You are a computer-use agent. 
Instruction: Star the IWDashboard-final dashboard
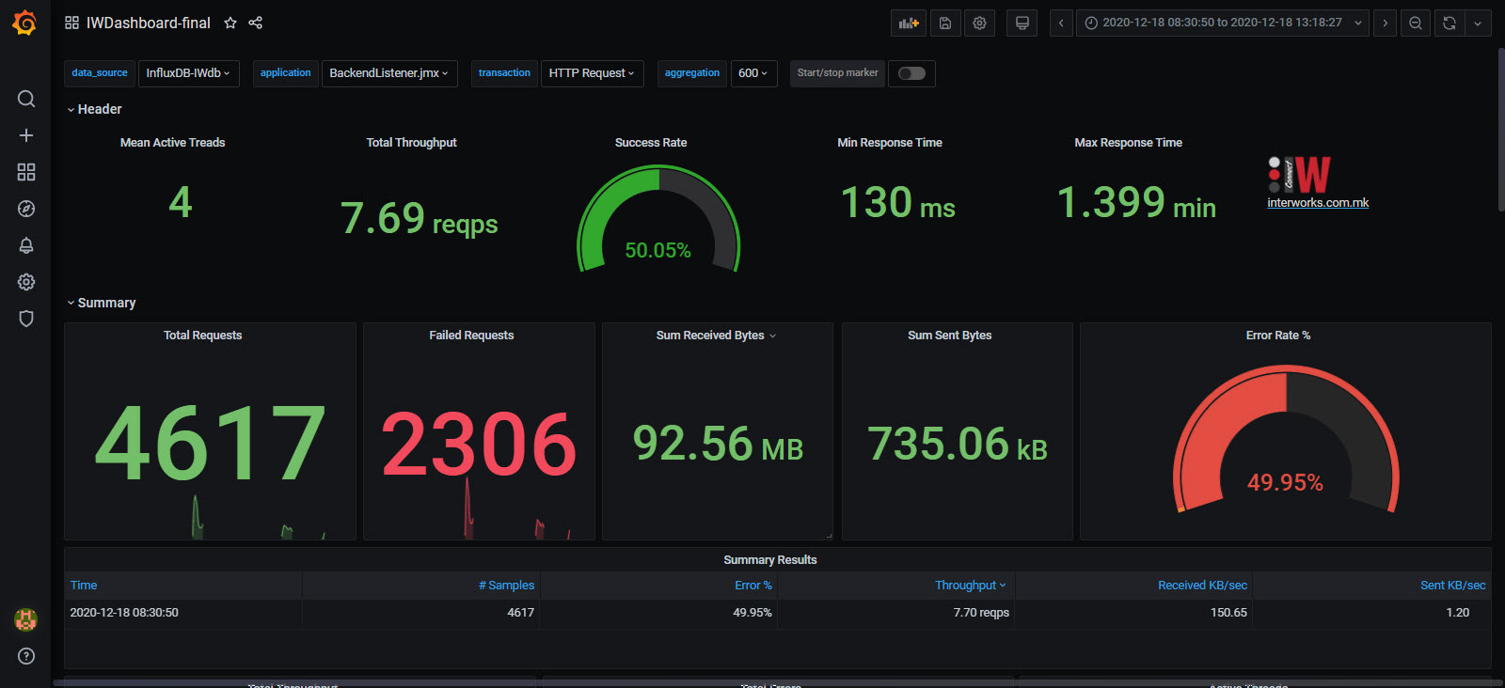click(x=230, y=23)
